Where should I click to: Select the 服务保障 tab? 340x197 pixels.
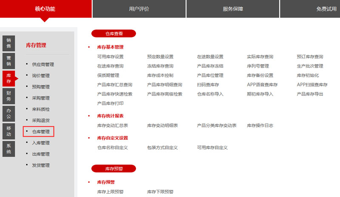(x=232, y=9)
